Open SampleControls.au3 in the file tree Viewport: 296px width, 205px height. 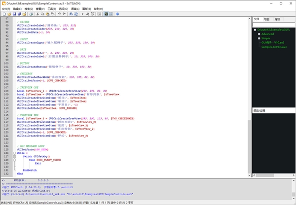pyautogui.click(x=273, y=46)
